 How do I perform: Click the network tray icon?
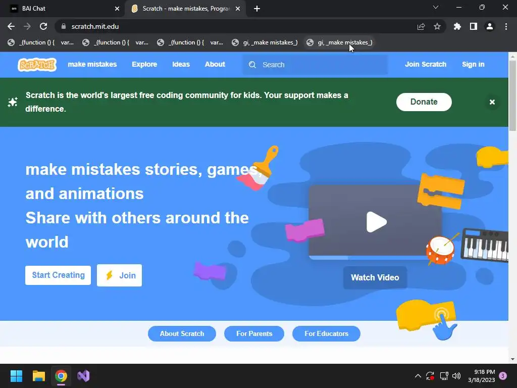pos(444,376)
